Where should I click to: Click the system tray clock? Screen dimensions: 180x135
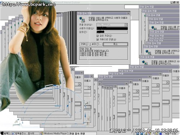pos(170,134)
